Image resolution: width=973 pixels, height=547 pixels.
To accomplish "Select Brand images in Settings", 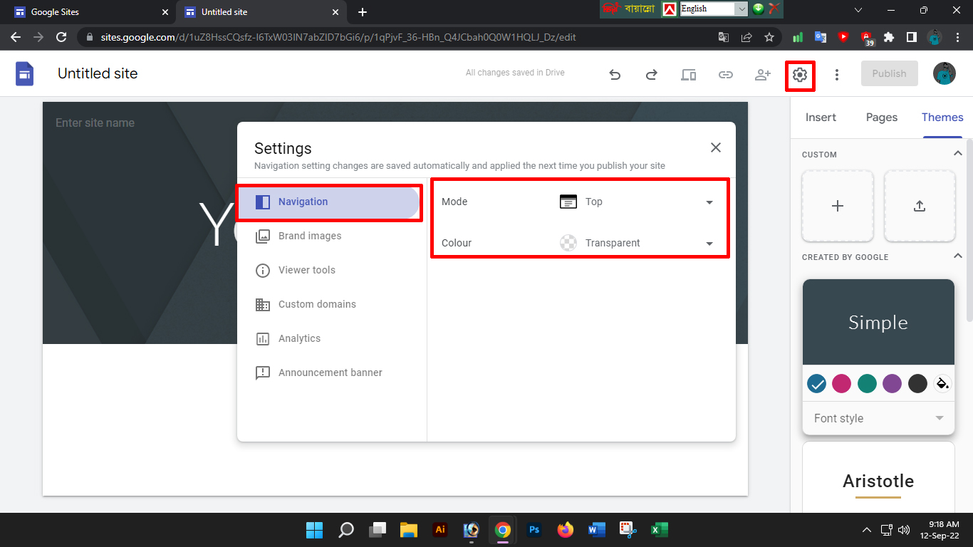I will 310,236.
